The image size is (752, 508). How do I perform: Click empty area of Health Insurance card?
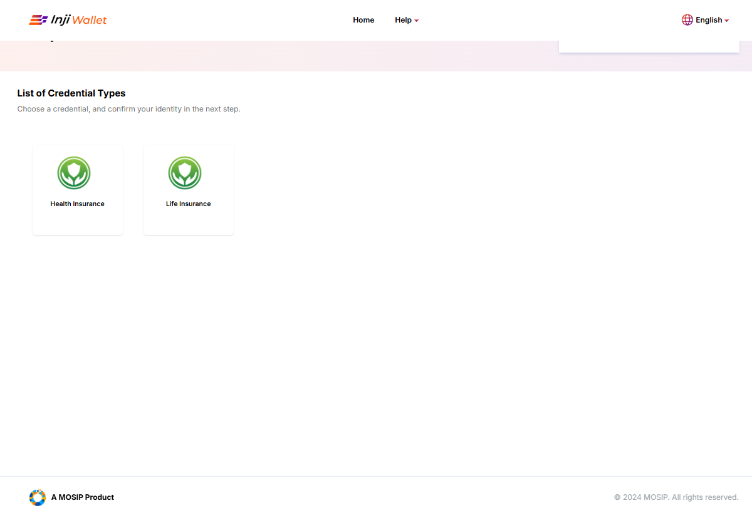click(x=77, y=222)
